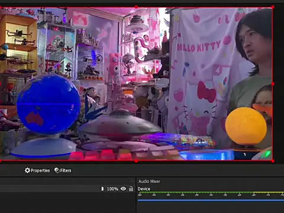This screenshot has width=284, height=213.
Task: Open Filters for the selected source
Action: (63, 170)
